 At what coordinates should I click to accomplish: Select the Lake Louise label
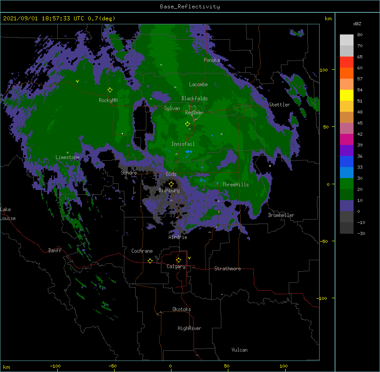8,214
